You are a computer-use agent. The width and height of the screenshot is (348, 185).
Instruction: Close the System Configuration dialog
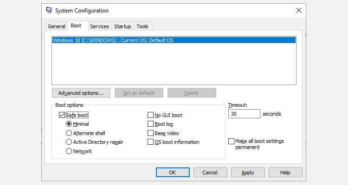[x=297, y=10]
